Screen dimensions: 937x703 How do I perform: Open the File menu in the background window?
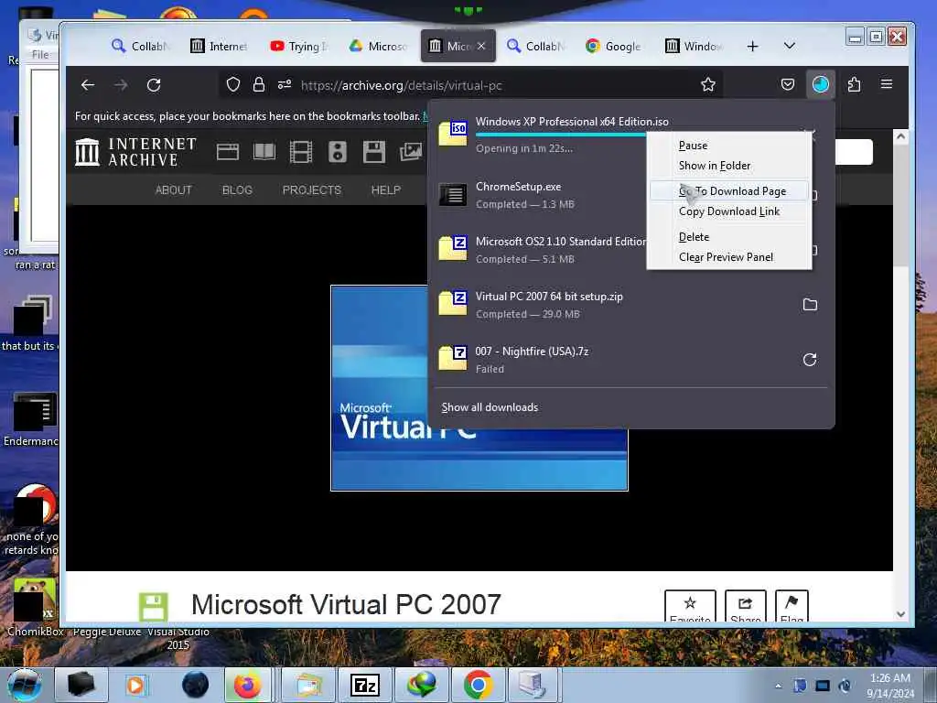40,54
